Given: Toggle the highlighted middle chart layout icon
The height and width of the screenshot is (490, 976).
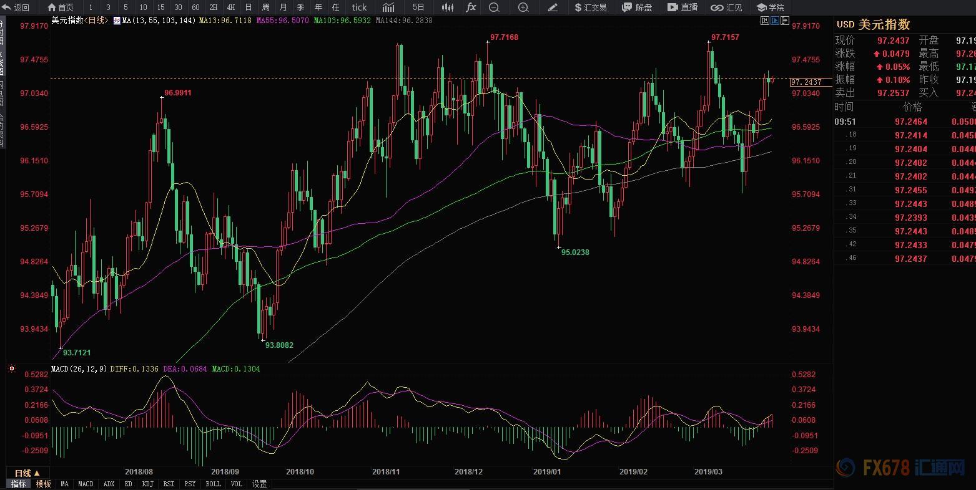Looking at the screenshot, I should coord(775,21).
